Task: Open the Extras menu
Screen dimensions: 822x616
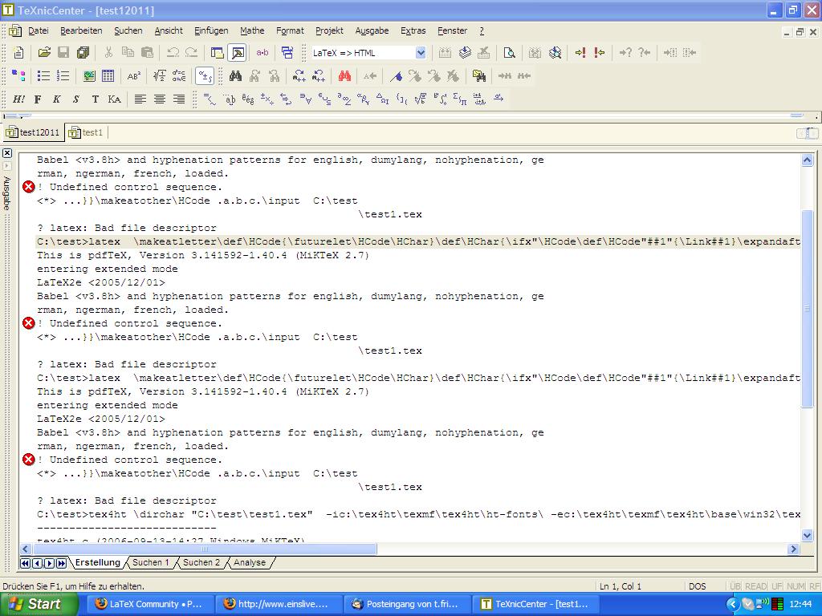Action: tap(413, 31)
